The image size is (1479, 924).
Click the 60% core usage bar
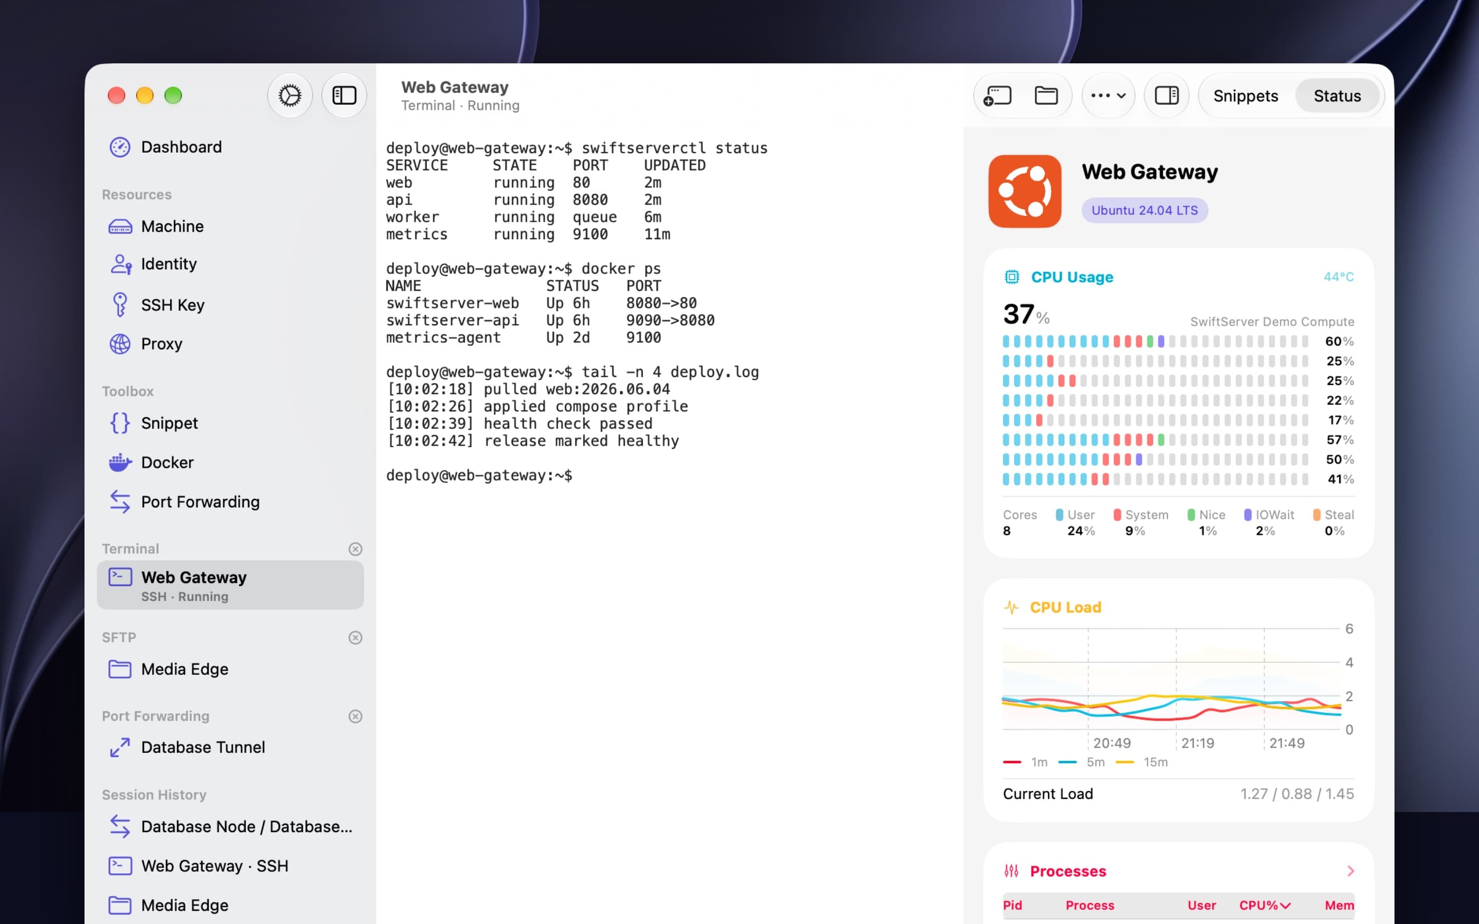pos(1155,341)
